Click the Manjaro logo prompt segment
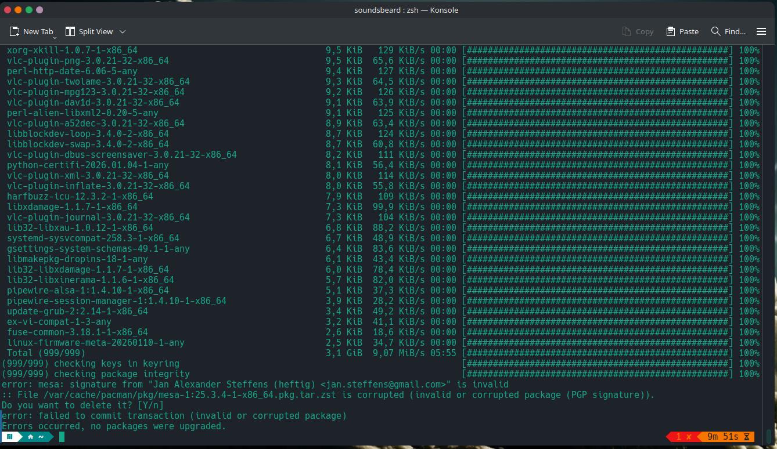The height and width of the screenshot is (449, 777). tap(10, 437)
